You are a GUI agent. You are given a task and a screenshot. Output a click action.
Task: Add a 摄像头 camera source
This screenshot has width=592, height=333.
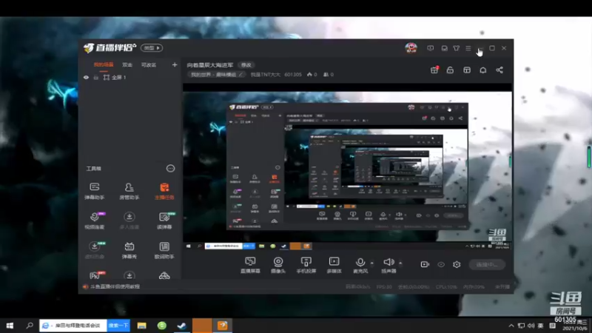pos(278,265)
